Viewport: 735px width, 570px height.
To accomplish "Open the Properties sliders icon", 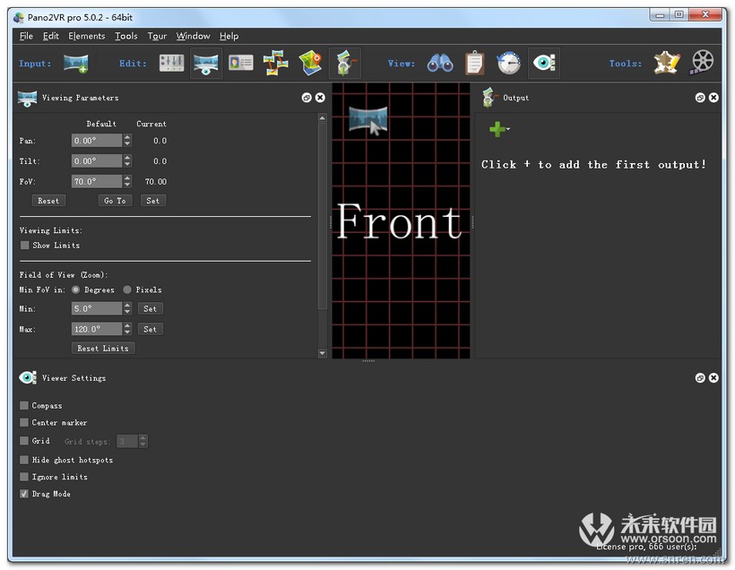I will point(171,63).
